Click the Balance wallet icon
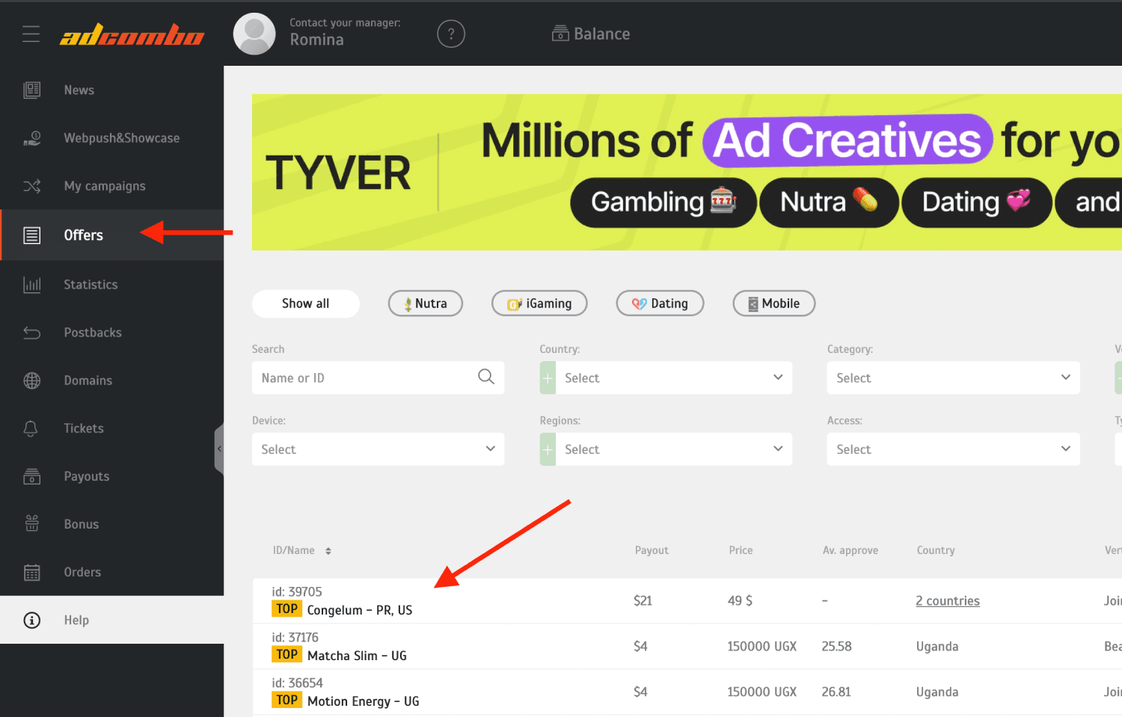1122x717 pixels. 560,34
